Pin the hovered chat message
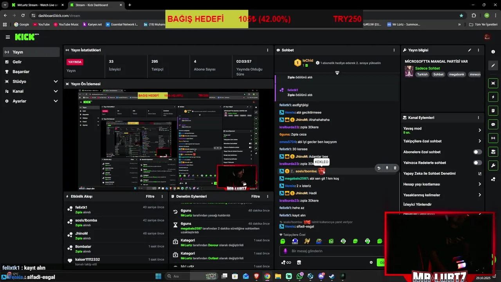Image resolution: width=501 pixels, height=282 pixels. pos(387,168)
